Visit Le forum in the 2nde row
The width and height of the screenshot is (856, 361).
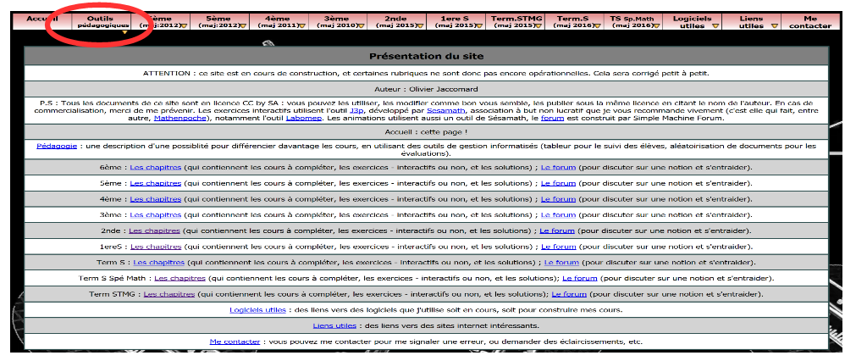(x=558, y=231)
